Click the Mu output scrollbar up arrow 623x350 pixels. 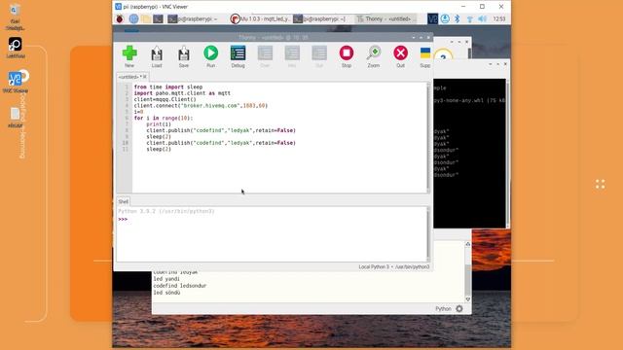(x=467, y=244)
